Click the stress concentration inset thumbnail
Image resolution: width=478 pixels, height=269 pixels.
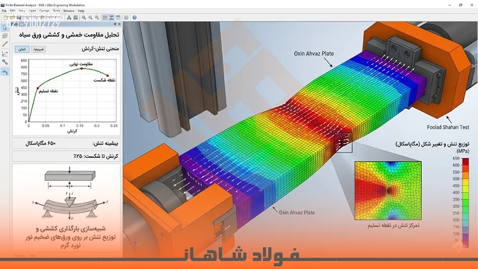coord(388,191)
